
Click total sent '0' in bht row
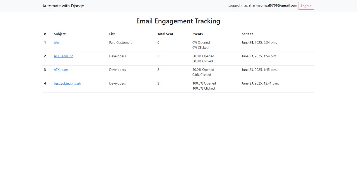(x=158, y=43)
